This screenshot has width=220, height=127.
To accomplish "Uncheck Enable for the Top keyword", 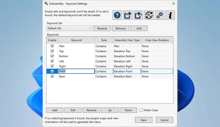I will pyautogui.click(x=52, y=51).
